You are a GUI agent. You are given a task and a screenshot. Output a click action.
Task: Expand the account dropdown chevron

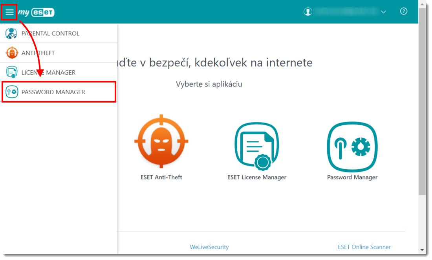383,12
